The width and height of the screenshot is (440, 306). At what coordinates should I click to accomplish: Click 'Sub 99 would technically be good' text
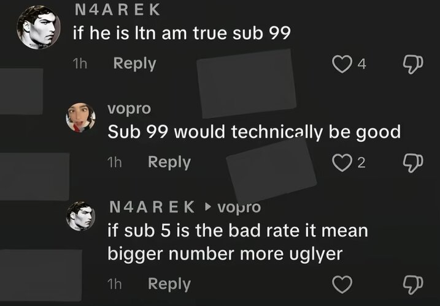pyautogui.click(x=254, y=132)
